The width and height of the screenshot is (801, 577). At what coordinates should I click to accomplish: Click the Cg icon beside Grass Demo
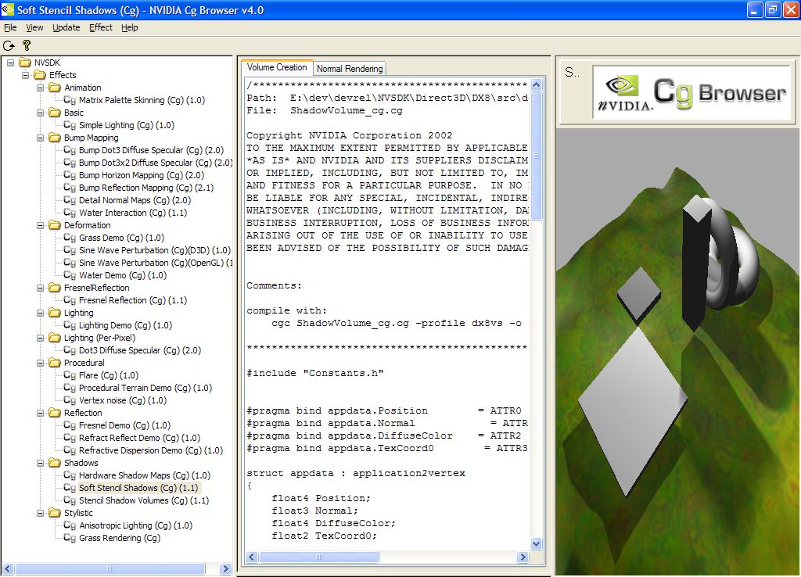click(x=70, y=238)
